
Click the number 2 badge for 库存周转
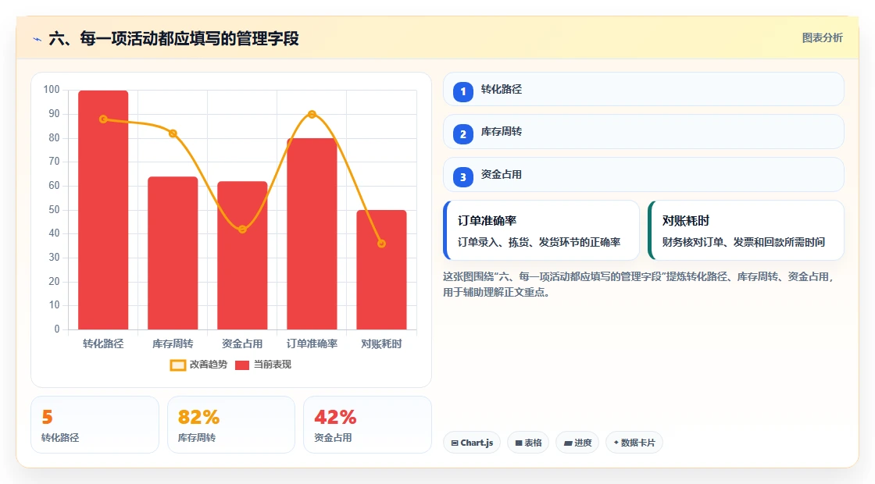(x=463, y=133)
